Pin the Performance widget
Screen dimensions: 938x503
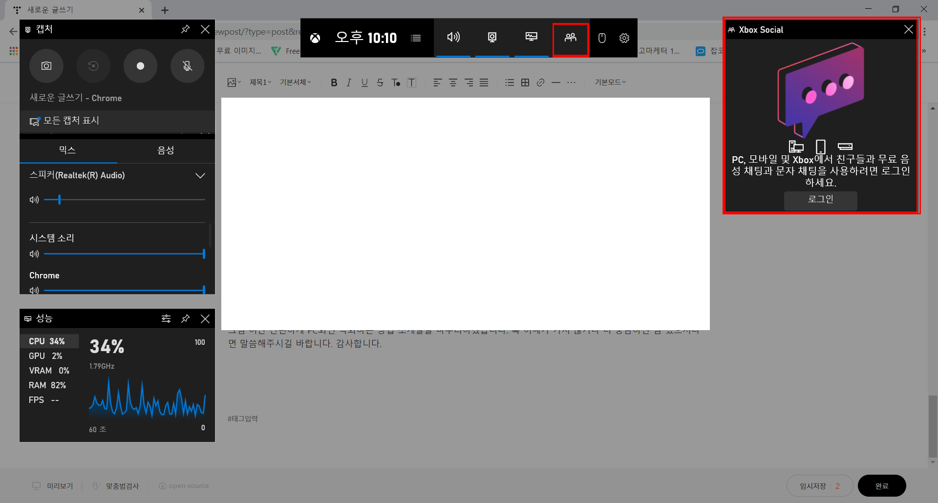coord(185,318)
